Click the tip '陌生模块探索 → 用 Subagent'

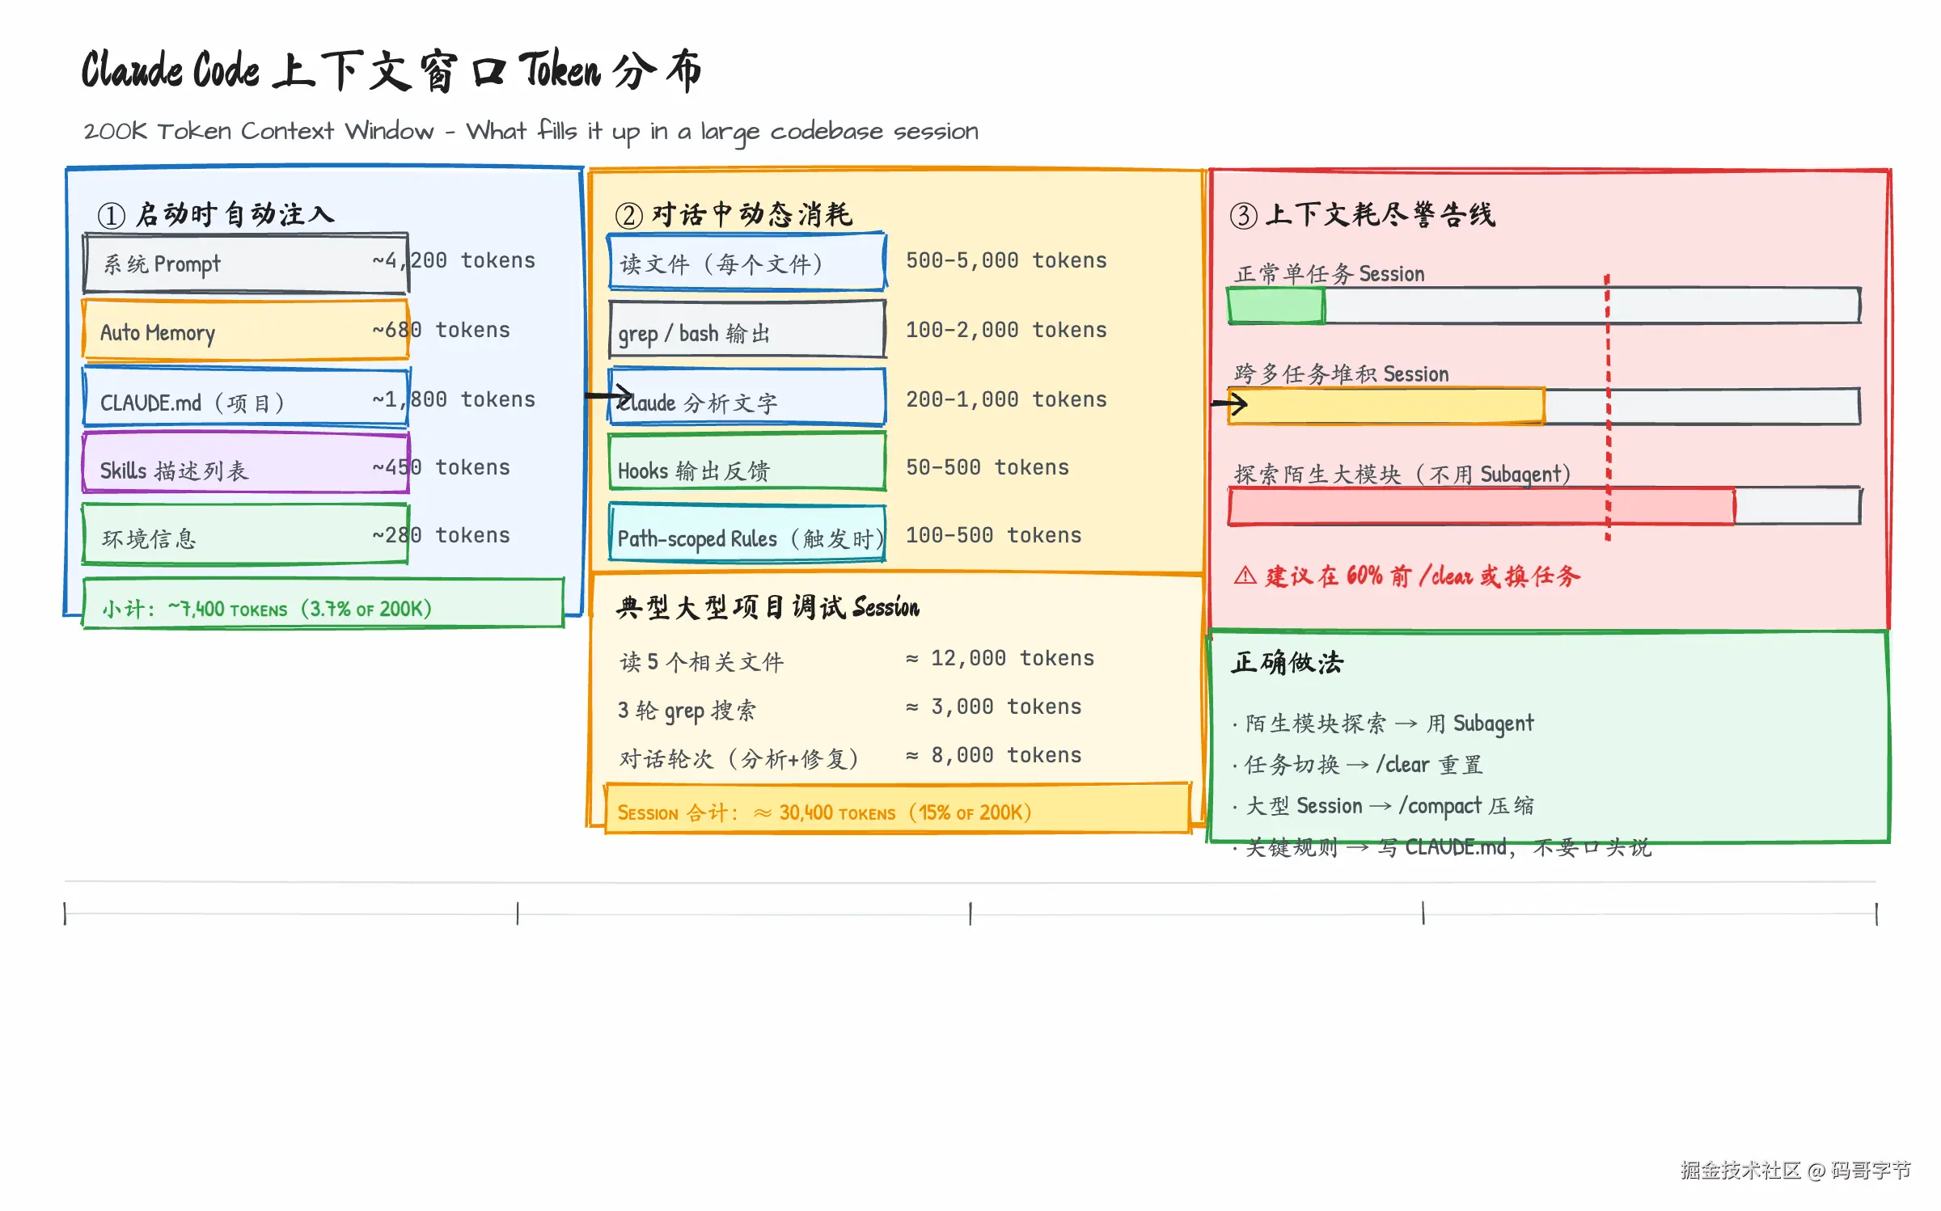tap(1383, 724)
